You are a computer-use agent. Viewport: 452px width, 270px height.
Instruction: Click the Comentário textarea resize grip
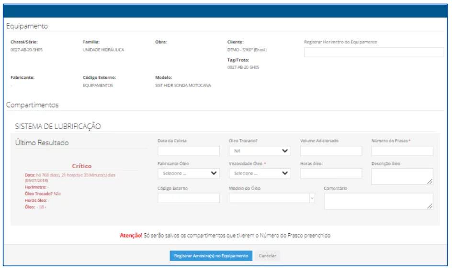(430, 206)
